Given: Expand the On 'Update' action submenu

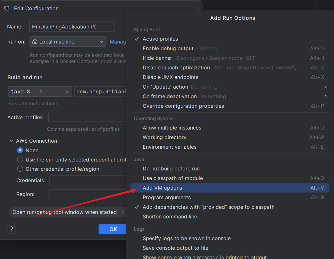Looking at the screenshot, I should (x=230, y=87).
